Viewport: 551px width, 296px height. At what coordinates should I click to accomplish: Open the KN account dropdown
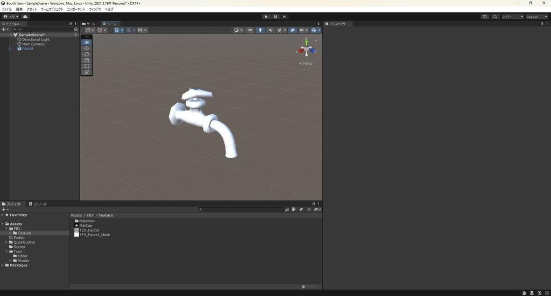coord(11,17)
